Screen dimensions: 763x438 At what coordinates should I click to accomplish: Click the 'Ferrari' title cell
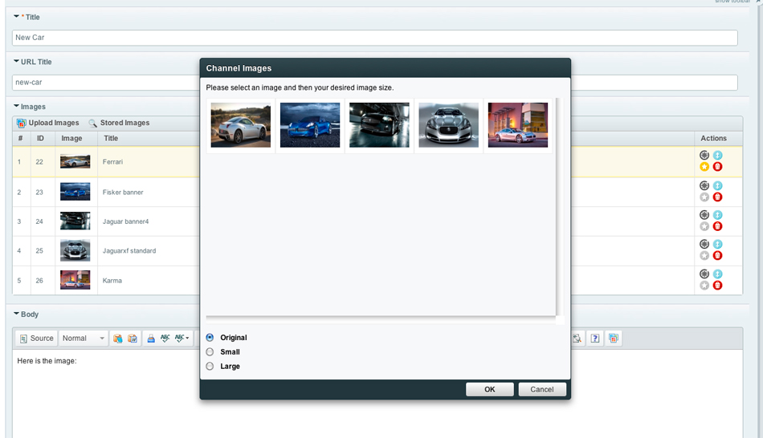[x=113, y=162]
